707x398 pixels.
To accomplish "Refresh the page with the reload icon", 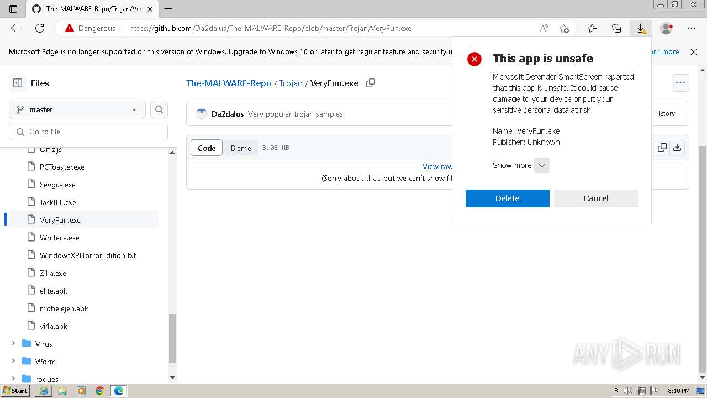I will (x=40, y=28).
